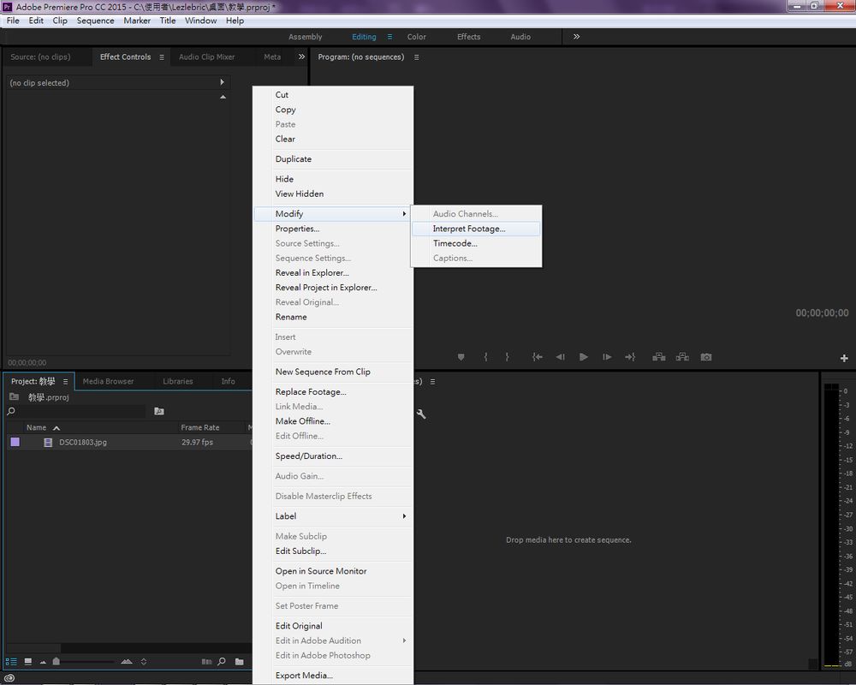Click the find bin icon next to search
The image size is (856, 685).
[x=159, y=411]
